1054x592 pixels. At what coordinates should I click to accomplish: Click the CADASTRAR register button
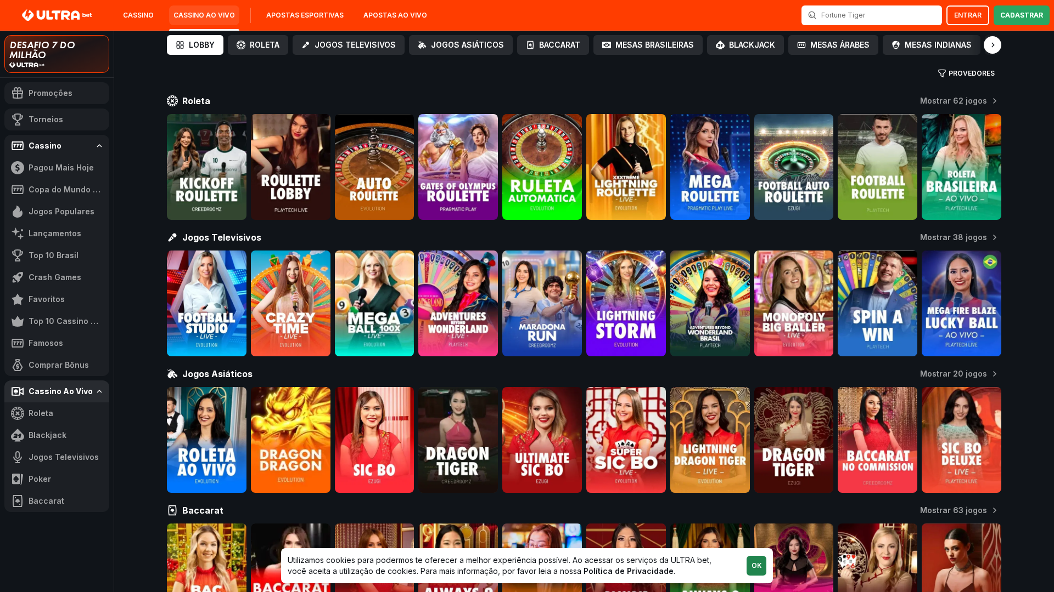click(x=1022, y=15)
